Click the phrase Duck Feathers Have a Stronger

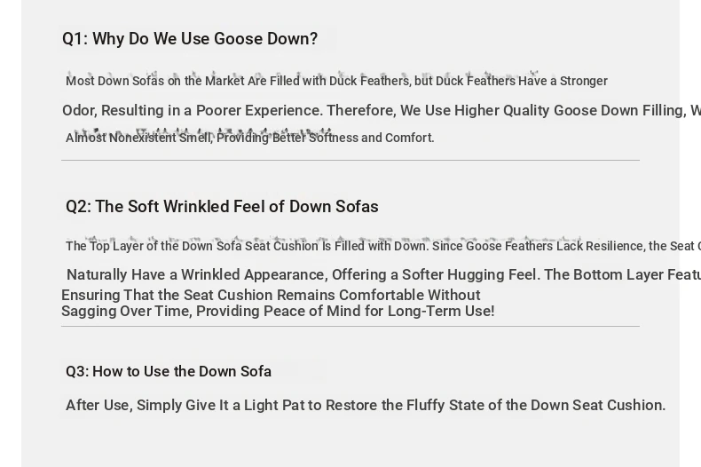coord(522,81)
